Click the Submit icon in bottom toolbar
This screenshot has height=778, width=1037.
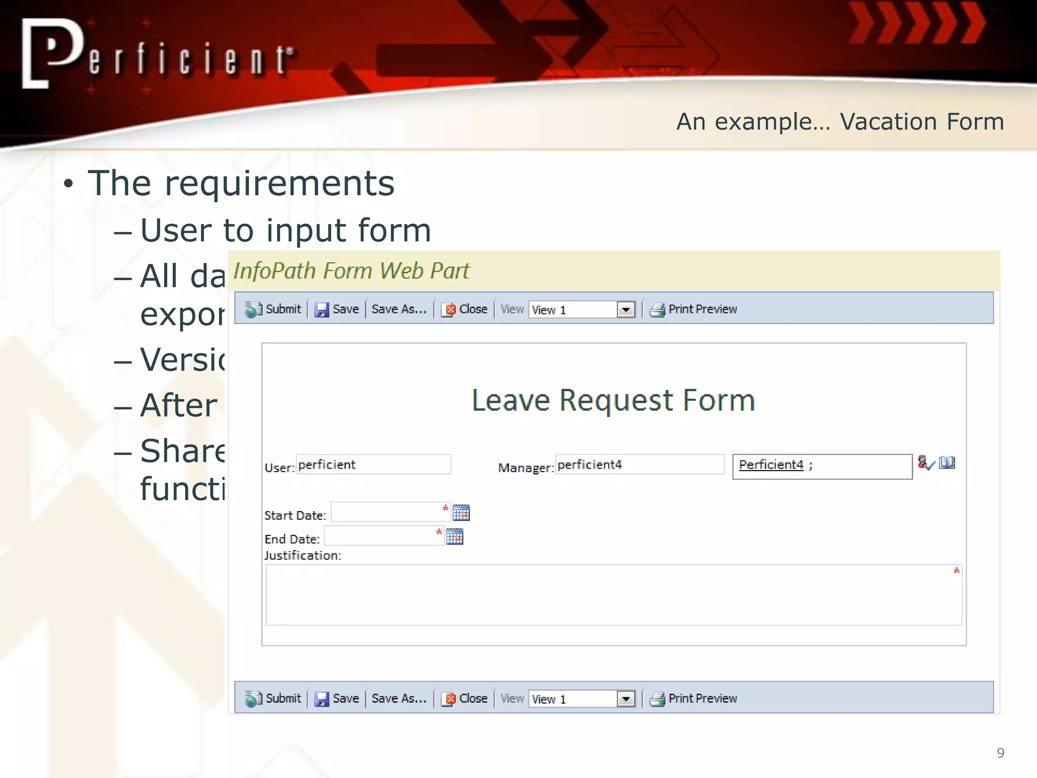point(253,698)
